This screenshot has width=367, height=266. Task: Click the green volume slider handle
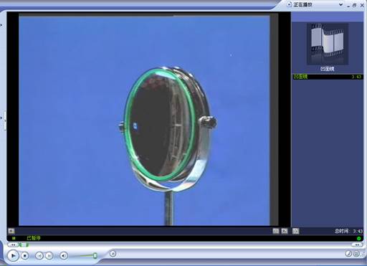95,256
